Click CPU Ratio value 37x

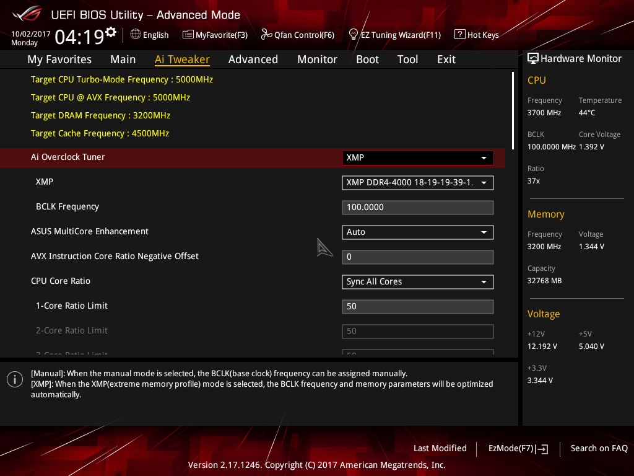[x=534, y=180]
